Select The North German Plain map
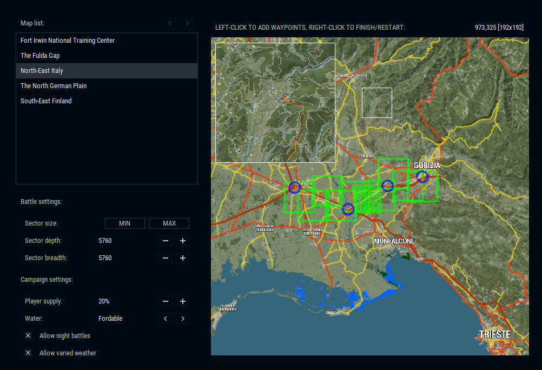Viewport: 542px width, 370px height. click(54, 86)
